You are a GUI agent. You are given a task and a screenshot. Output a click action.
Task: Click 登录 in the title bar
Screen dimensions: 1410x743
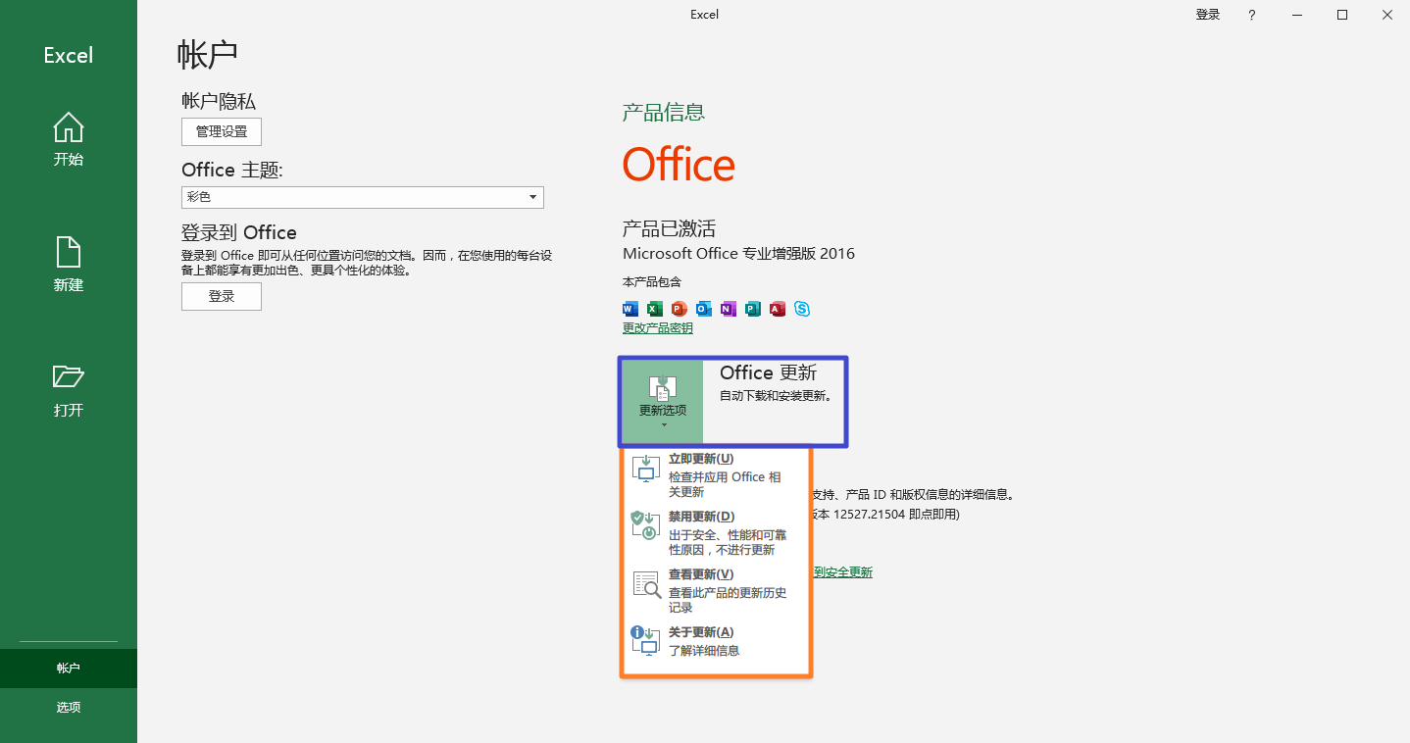click(1208, 15)
